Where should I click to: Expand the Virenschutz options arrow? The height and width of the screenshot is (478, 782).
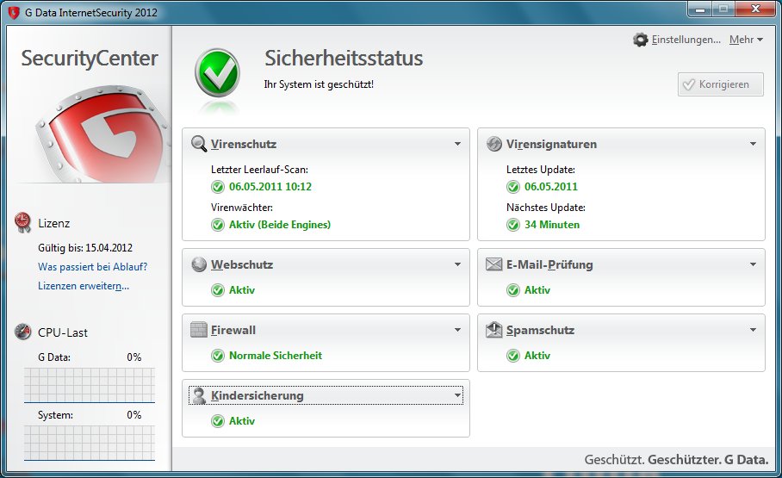[458, 144]
